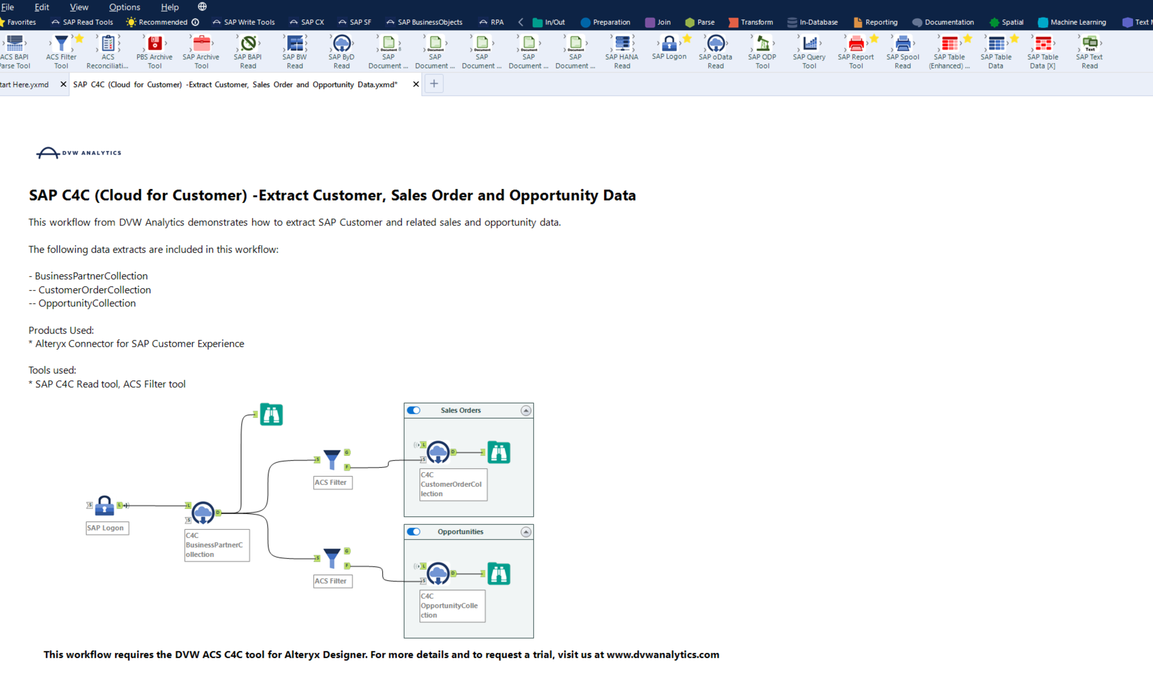Open the Options menu
The width and height of the screenshot is (1153, 673).
(124, 7)
